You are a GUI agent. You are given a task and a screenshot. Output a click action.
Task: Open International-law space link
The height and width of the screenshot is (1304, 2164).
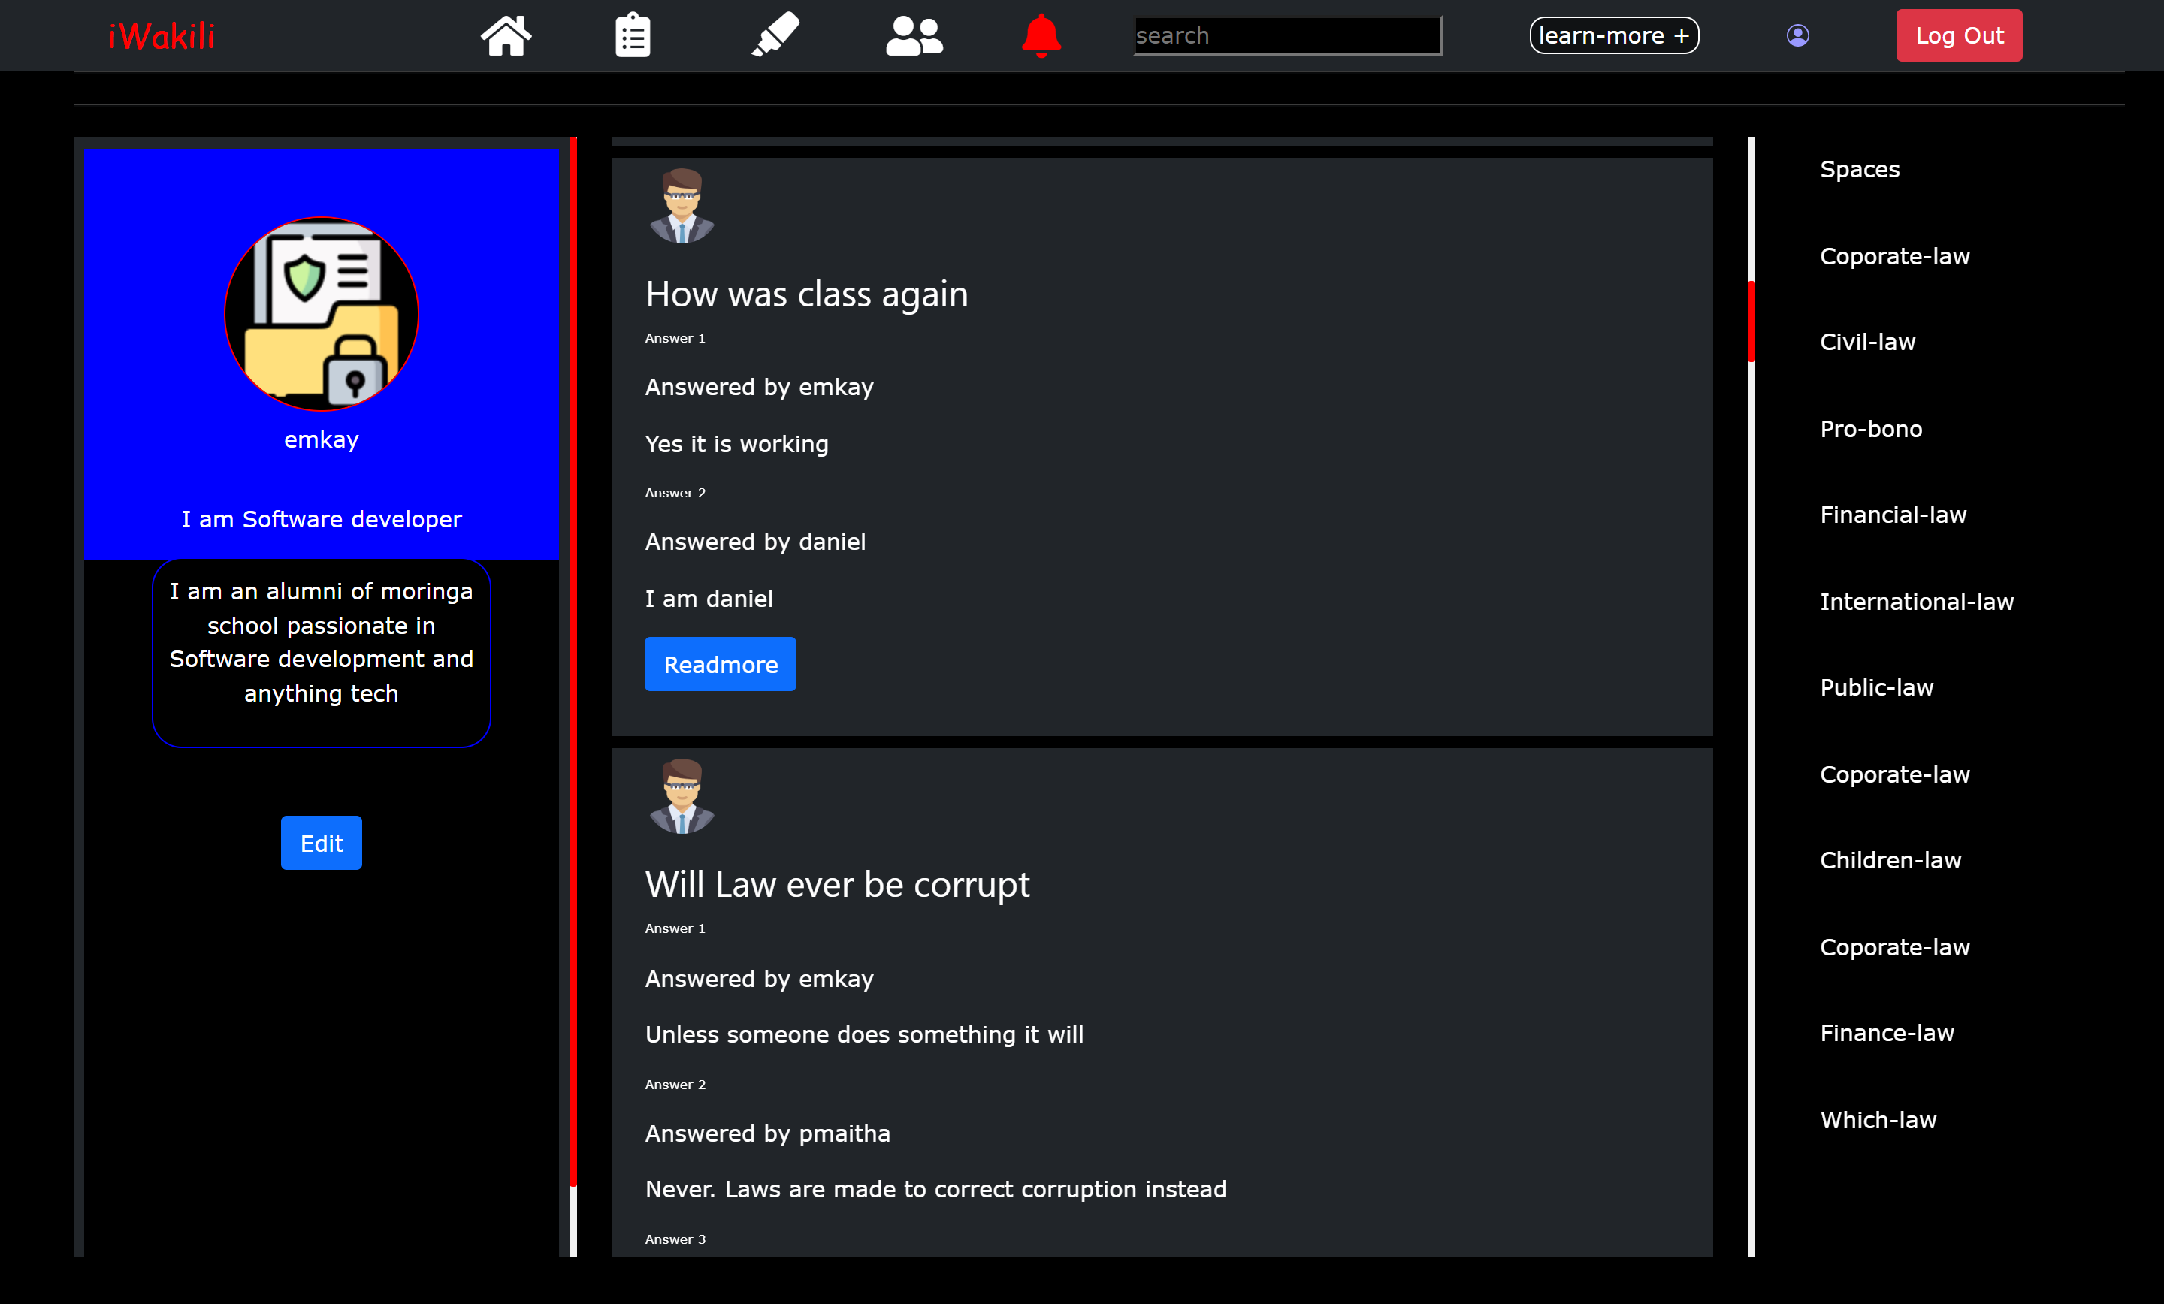pyautogui.click(x=1916, y=602)
